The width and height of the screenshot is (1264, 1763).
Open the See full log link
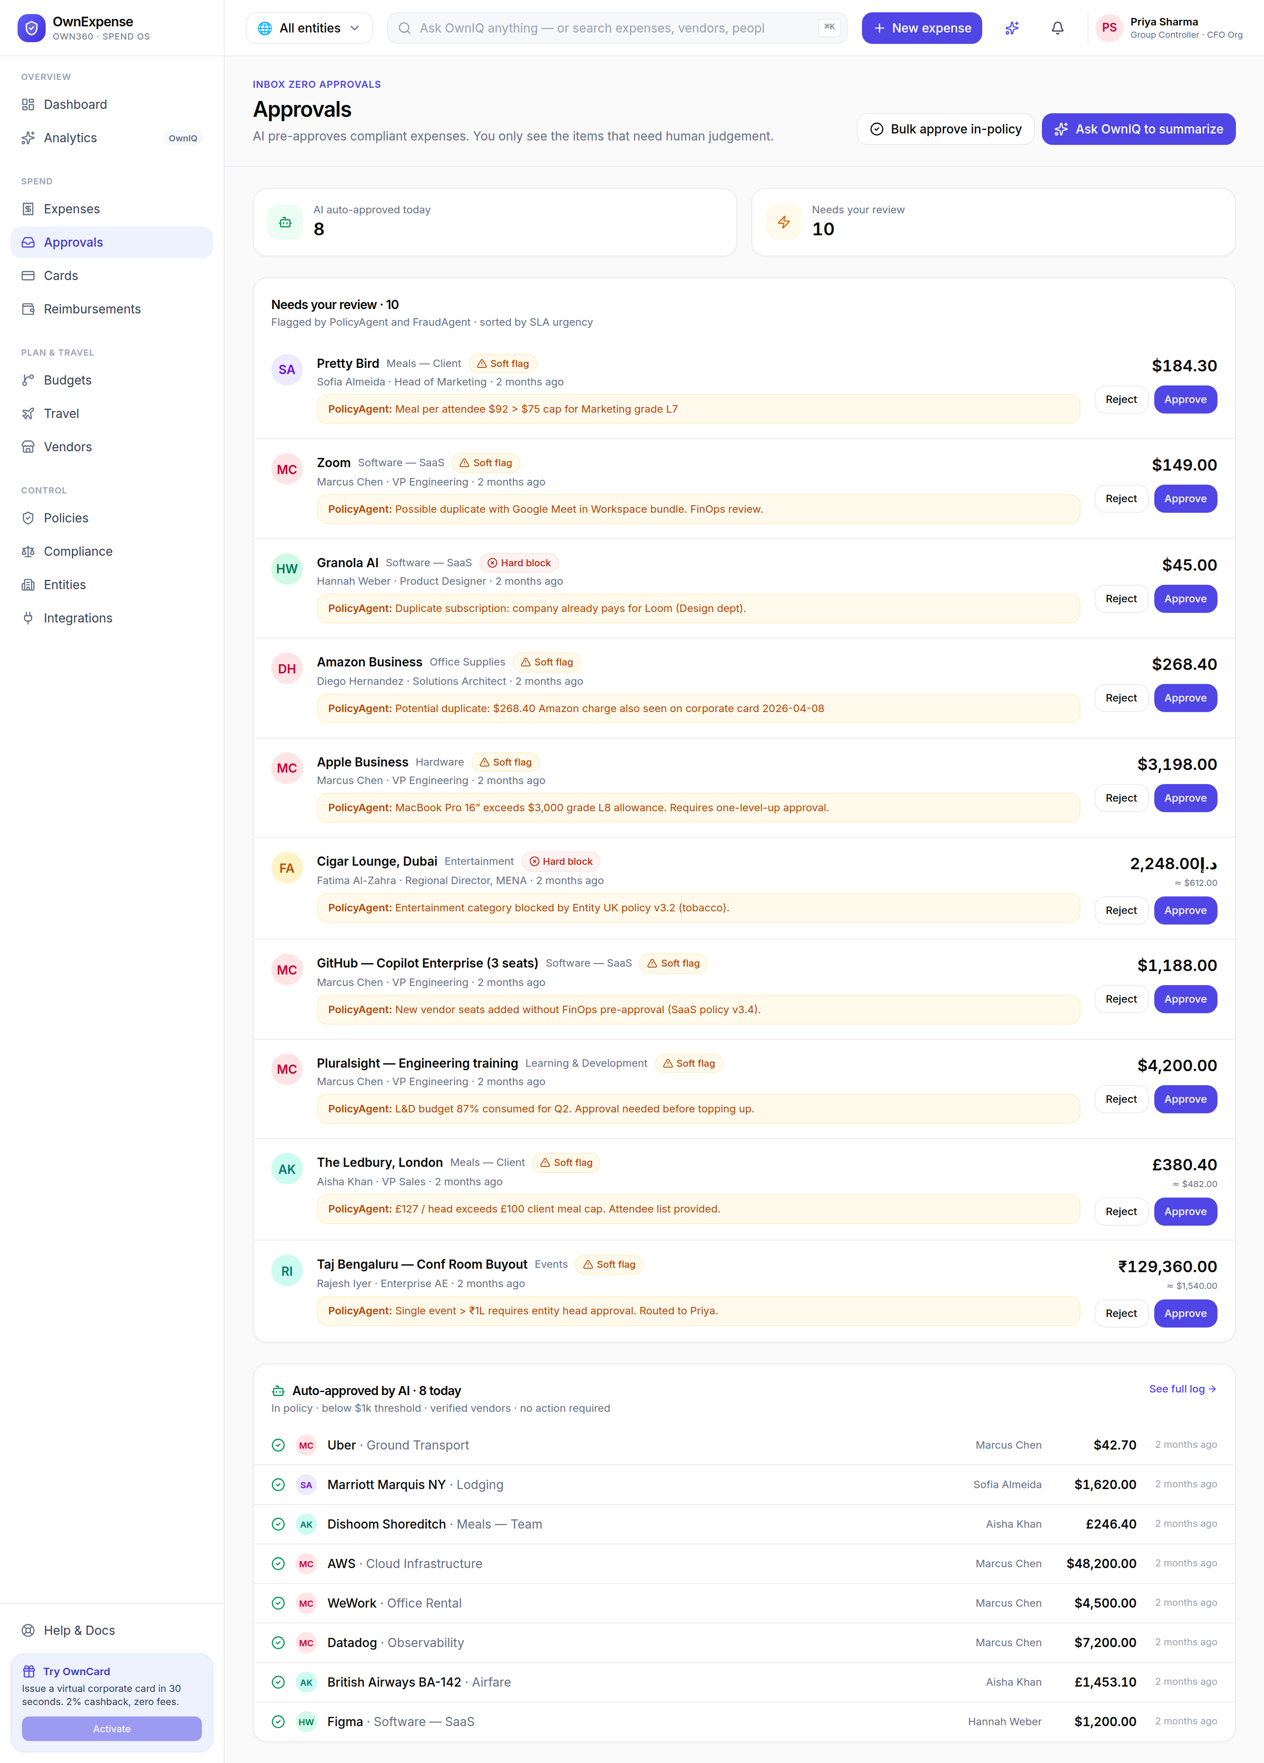point(1182,1389)
